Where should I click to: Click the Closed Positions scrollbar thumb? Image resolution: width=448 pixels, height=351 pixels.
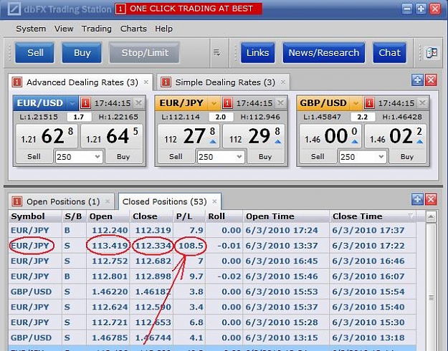click(x=431, y=297)
